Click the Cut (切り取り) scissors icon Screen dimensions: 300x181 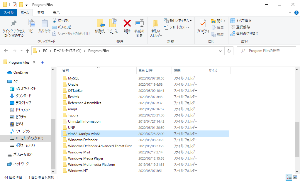[x=55, y=21]
